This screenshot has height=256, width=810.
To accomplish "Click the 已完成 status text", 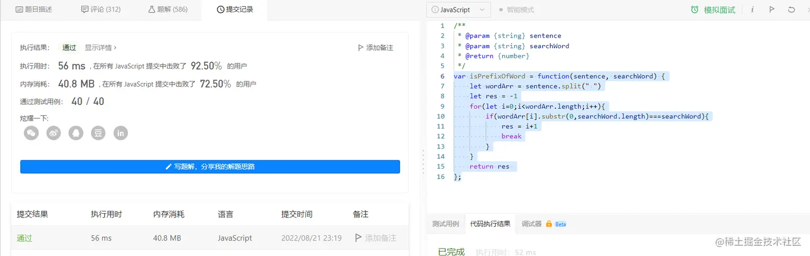I will 451,252.
